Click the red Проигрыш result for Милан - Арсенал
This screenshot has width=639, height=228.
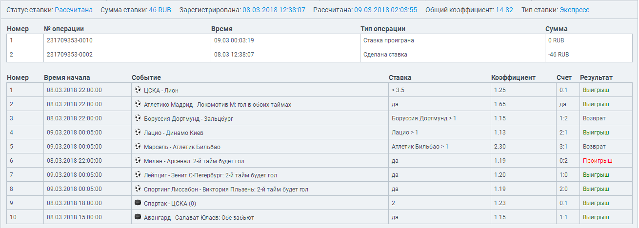597,161
